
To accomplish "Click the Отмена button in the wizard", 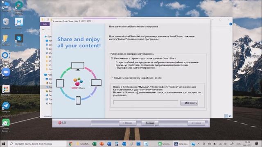I will pos(196,123).
